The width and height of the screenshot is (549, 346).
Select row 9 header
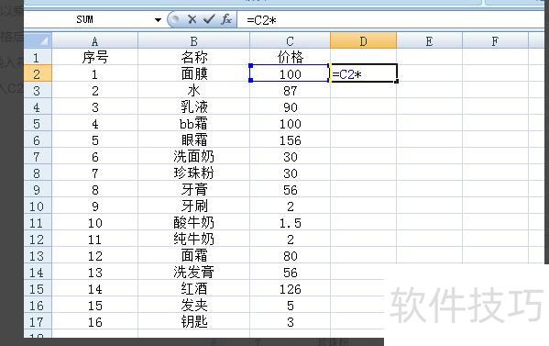coord(38,189)
